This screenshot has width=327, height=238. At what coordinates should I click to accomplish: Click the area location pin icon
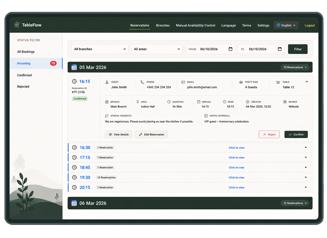tap(138, 102)
